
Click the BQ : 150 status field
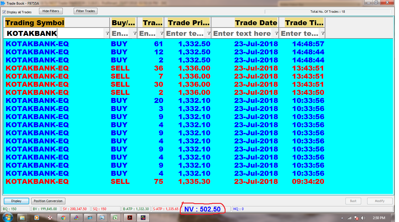[16, 209]
